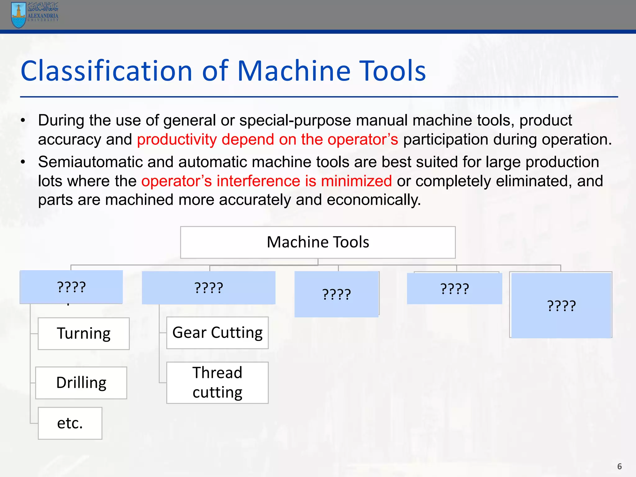
Task: Click the Alexandria University logo
Action: pos(19,15)
